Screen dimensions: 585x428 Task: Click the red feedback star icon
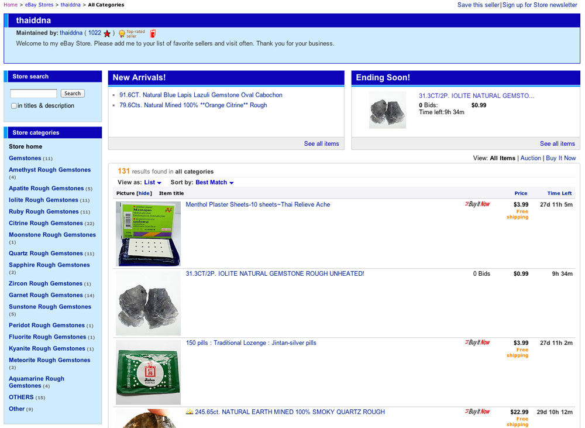[x=107, y=33]
